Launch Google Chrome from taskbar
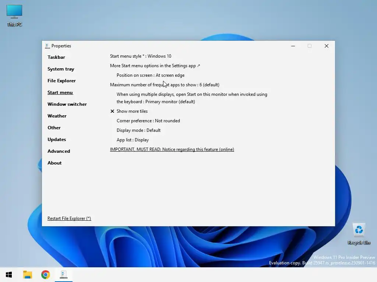Viewport: 377px width, 282px height. (45, 275)
